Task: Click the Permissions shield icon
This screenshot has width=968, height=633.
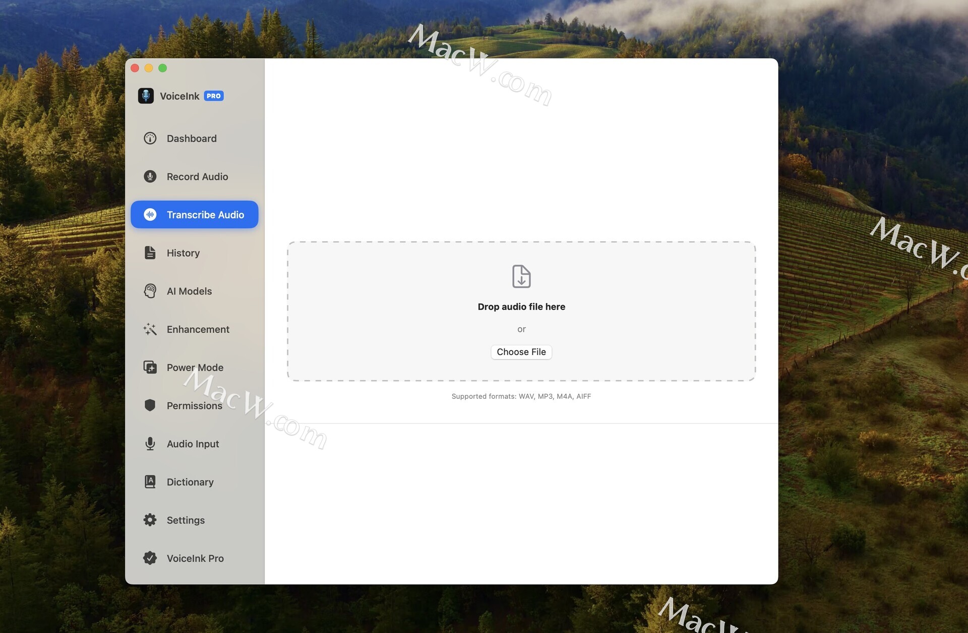Action: pyautogui.click(x=150, y=405)
